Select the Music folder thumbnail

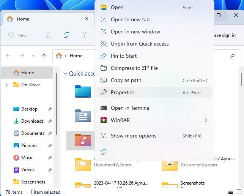click(x=83, y=140)
